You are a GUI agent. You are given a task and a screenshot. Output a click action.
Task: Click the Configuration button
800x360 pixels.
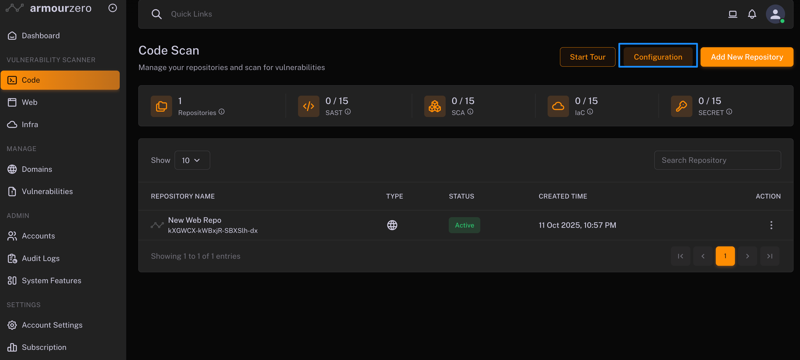658,57
